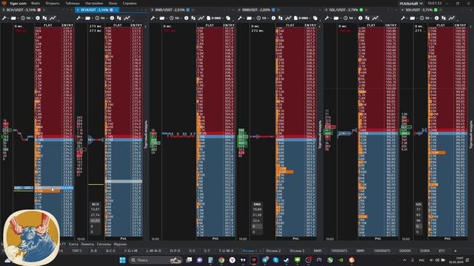
Task: Click FLAT button in BCH/USDT order book
Action: [48, 25]
